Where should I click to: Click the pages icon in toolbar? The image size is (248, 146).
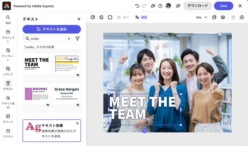pyautogui.click(x=214, y=17)
